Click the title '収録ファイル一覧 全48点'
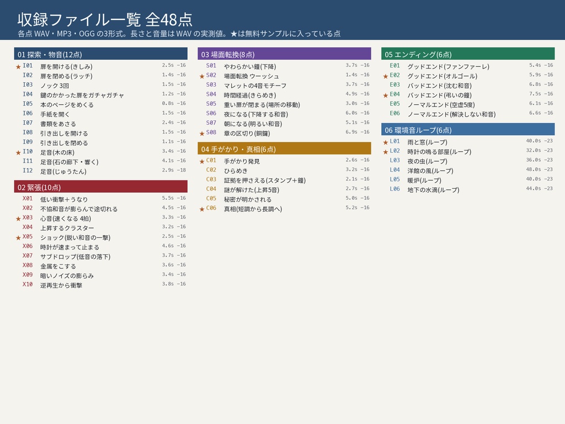Image resolution: width=565 pixels, height=424 pixels. point(105,19)
